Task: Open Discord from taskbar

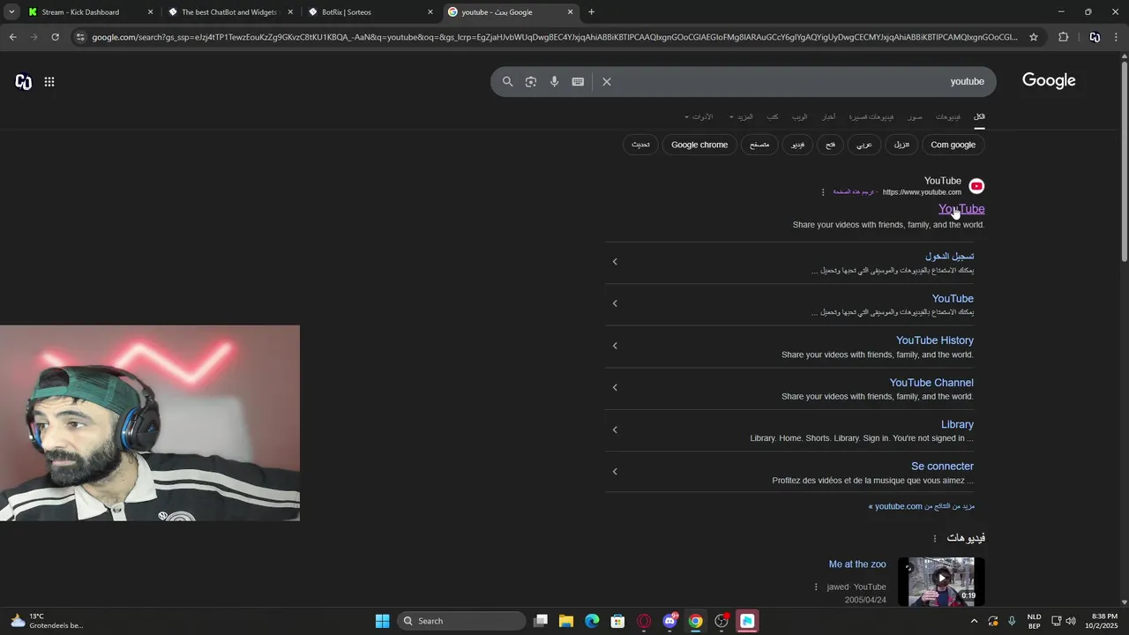Action: coord(669,621)
